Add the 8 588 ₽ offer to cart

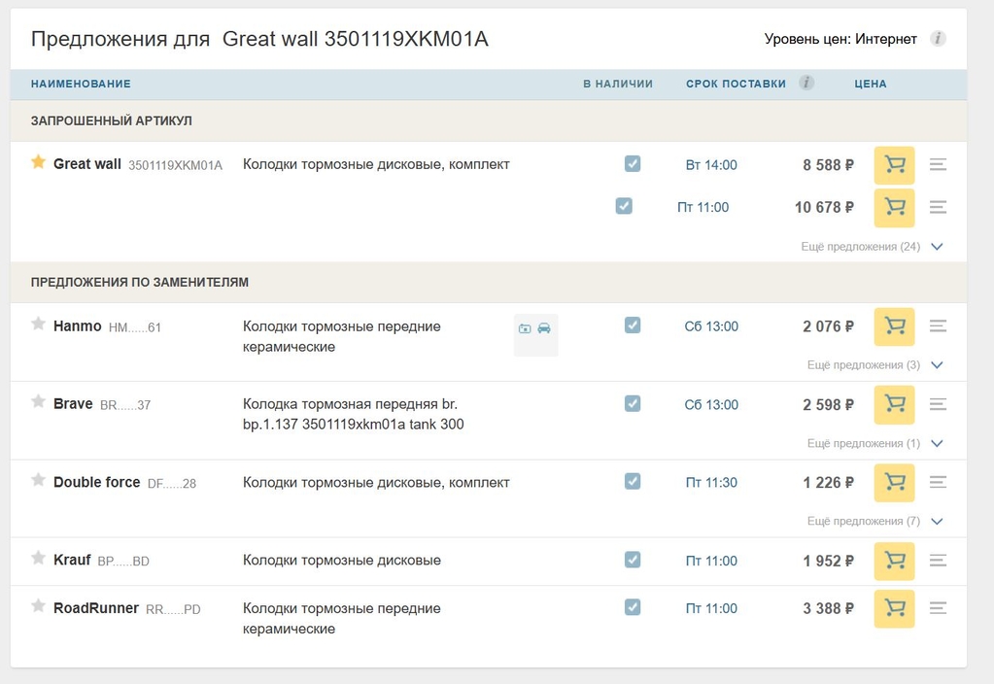[894, 165]
